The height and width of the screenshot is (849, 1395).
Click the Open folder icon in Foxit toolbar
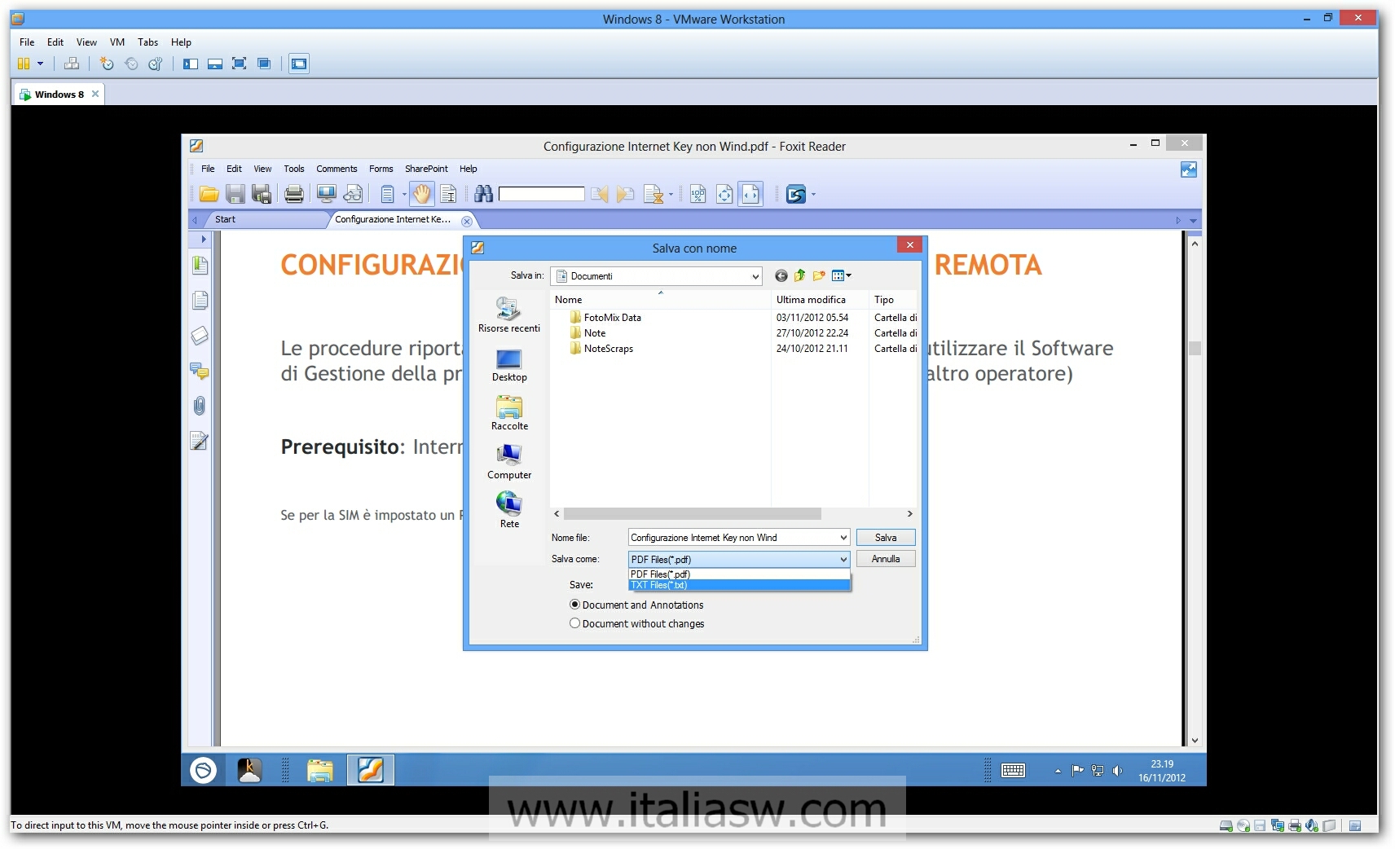[209, 194]
